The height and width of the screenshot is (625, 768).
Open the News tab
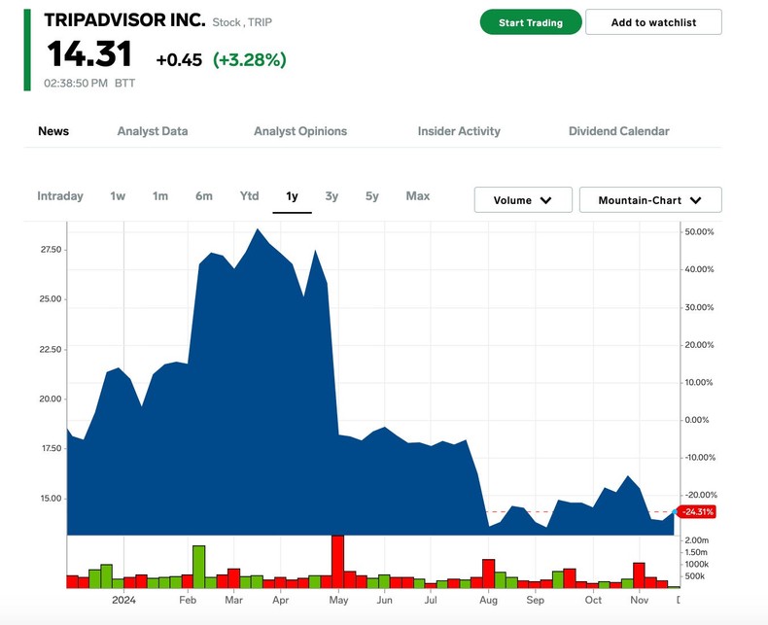(53, 131)
